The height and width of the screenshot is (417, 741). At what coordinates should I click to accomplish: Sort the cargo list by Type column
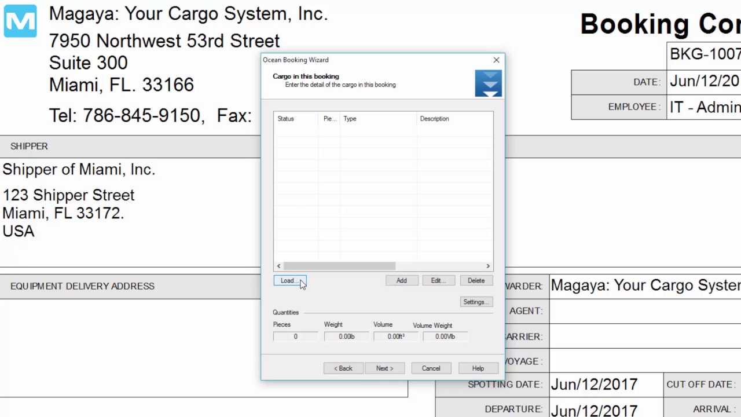pyautogui.click(x=379, y=119)
